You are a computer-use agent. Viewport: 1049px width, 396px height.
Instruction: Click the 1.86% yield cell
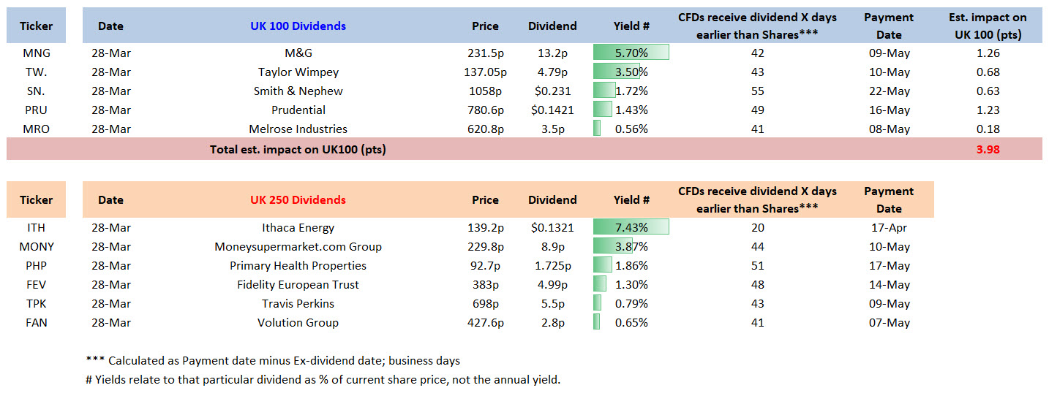tap(631, 265)
